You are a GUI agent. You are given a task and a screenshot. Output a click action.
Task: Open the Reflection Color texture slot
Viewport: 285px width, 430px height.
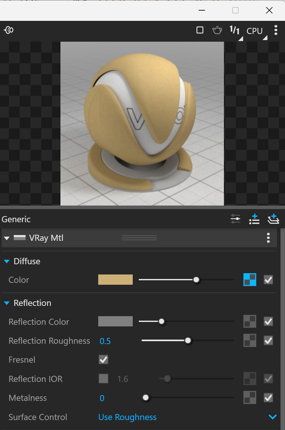tap(250, 321)
